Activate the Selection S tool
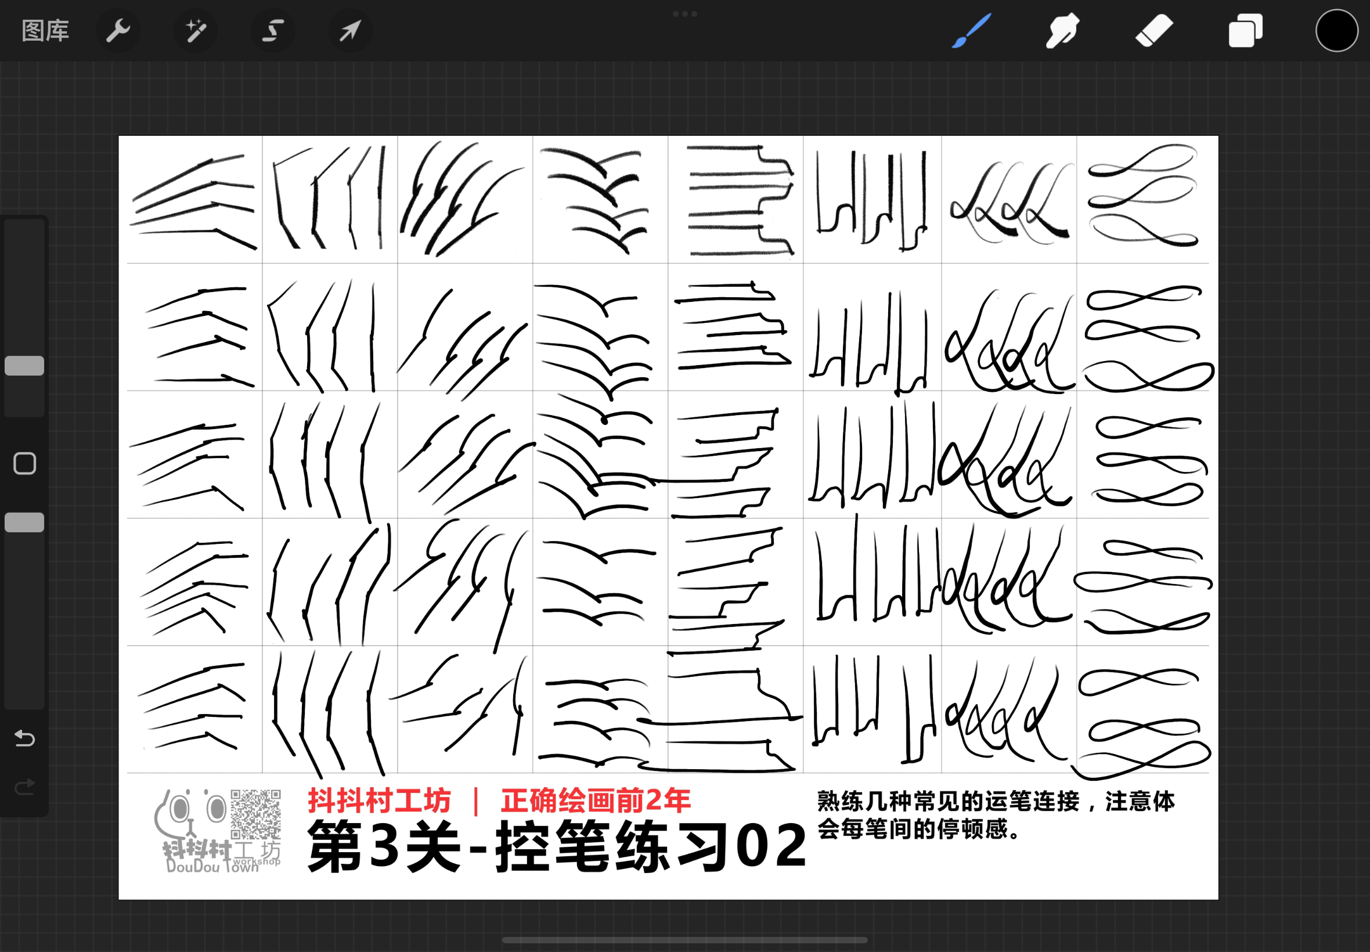This screenshot has height=952, width=1370. point(273,30)
